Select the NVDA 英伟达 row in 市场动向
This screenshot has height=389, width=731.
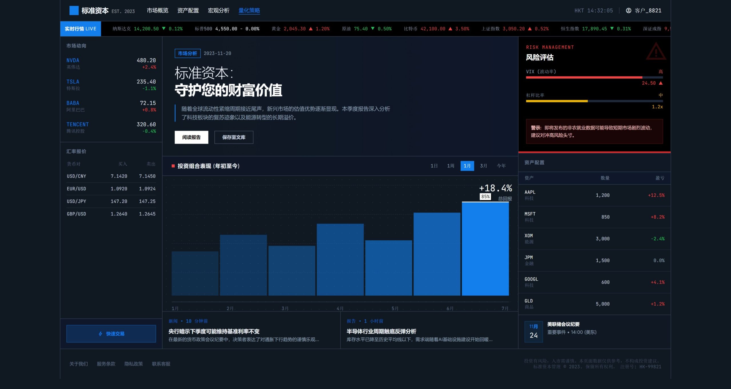pyautogui.click(x=111, y=64)
